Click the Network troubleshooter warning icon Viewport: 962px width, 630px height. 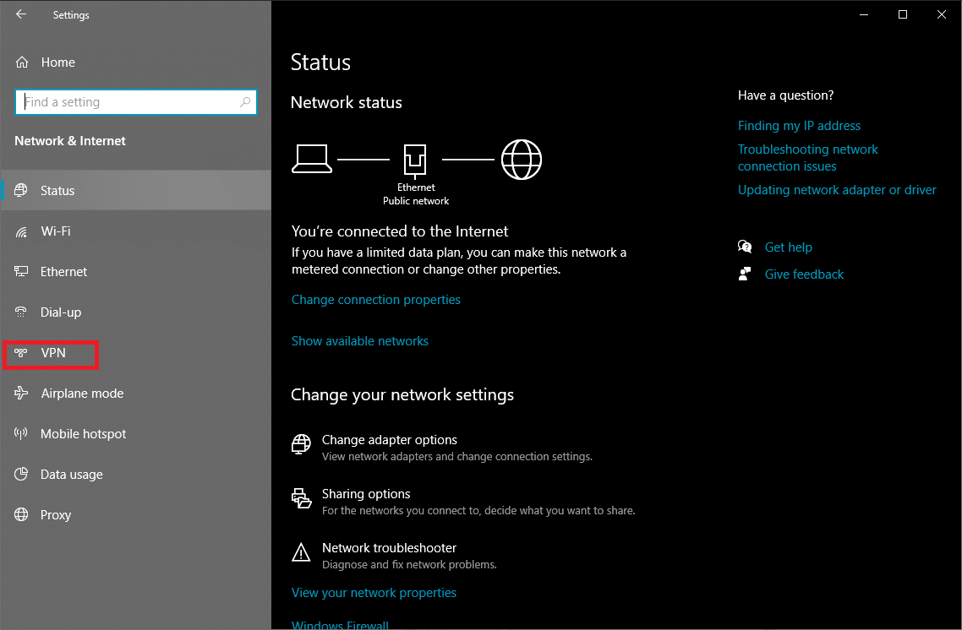pos(301,552)
